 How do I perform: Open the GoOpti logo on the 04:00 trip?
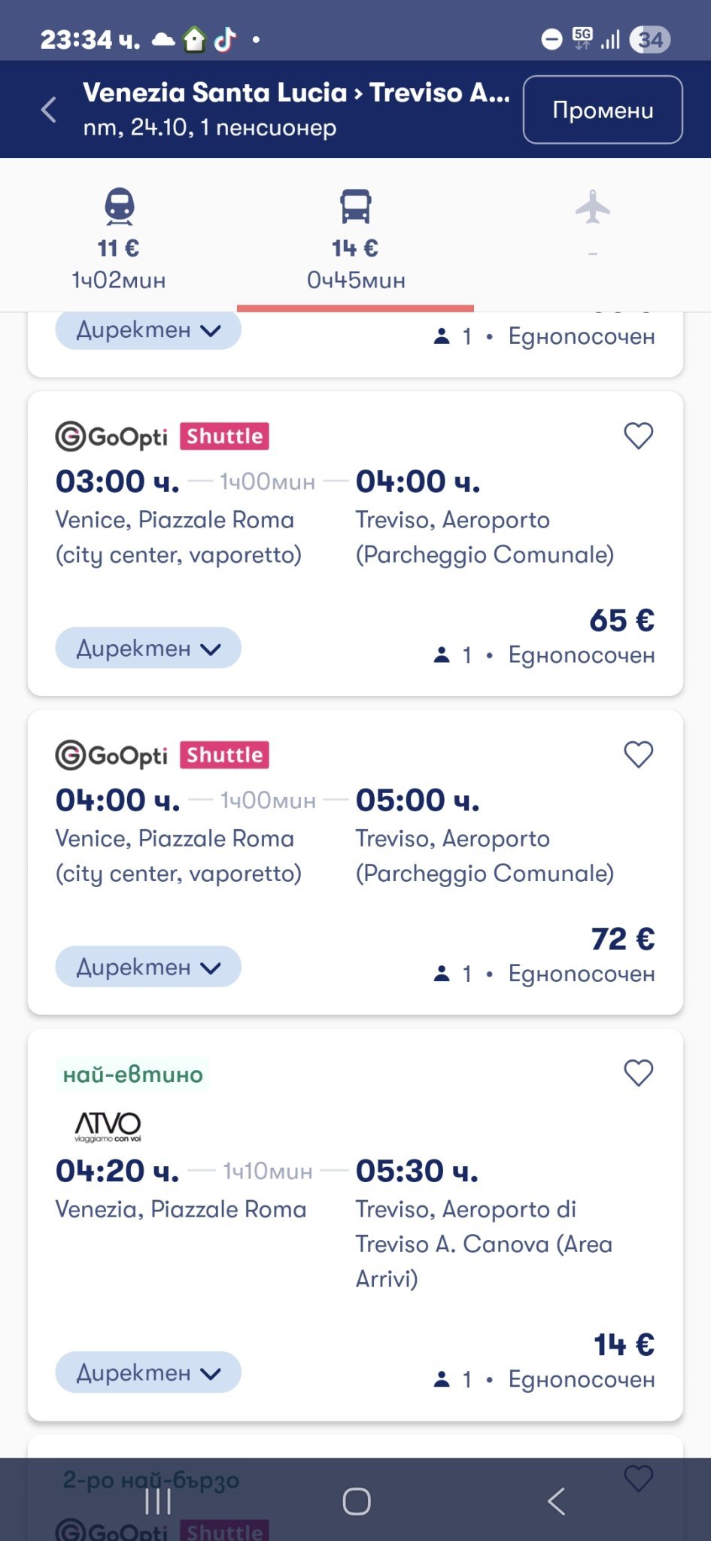111,755
